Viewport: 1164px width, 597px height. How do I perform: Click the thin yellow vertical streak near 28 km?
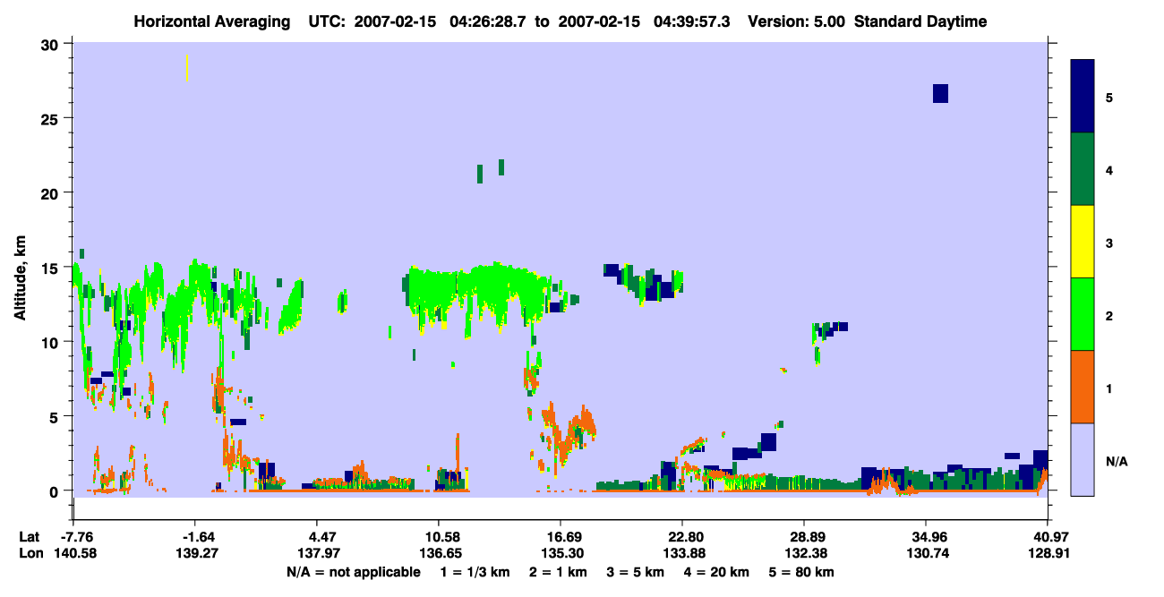186,68
